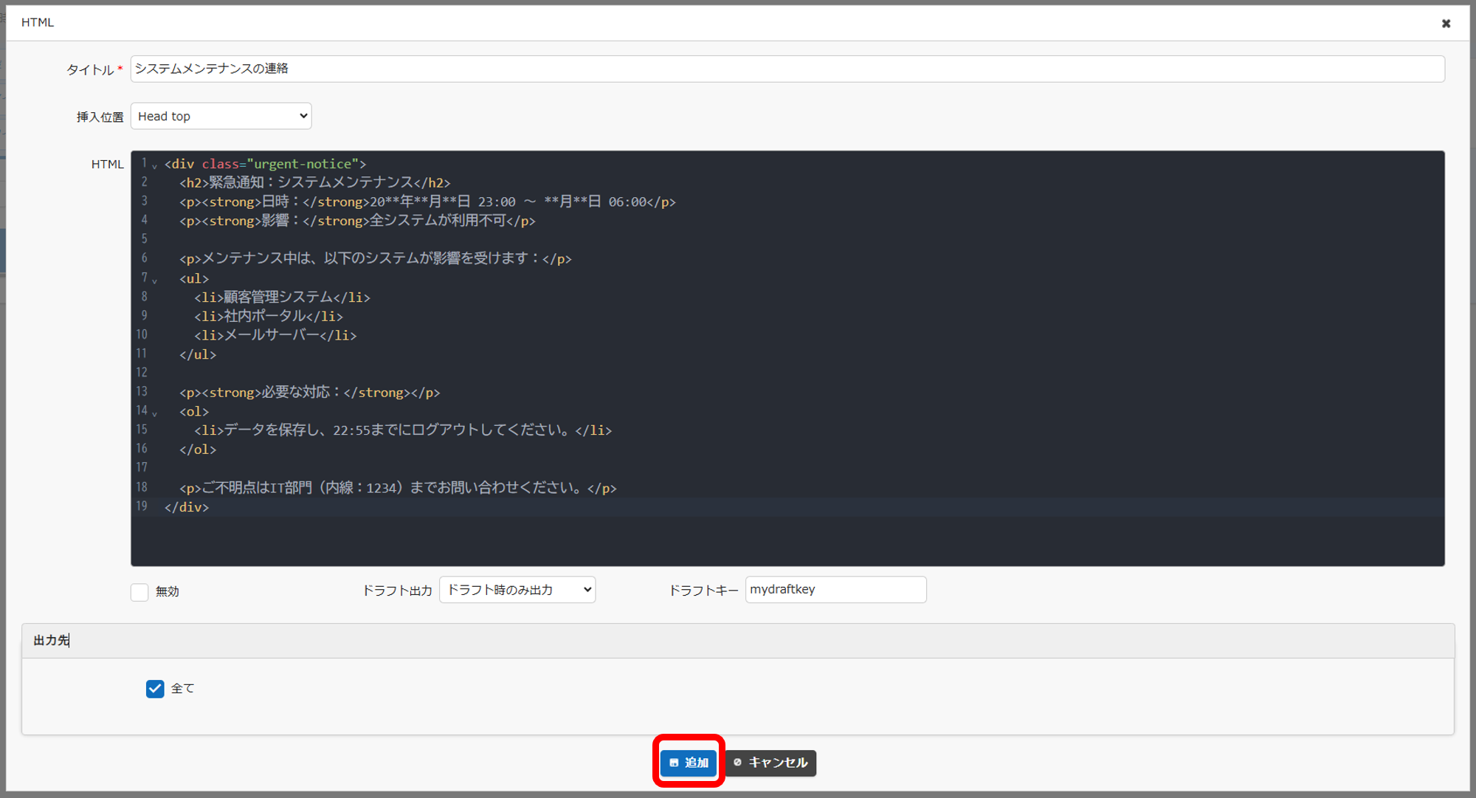Click the 出力先 panel header
The image size is (1476, 798).
pyautogui.click(x=738, y=641)
